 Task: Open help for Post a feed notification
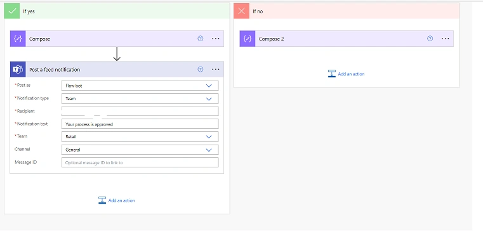[200, 69]
